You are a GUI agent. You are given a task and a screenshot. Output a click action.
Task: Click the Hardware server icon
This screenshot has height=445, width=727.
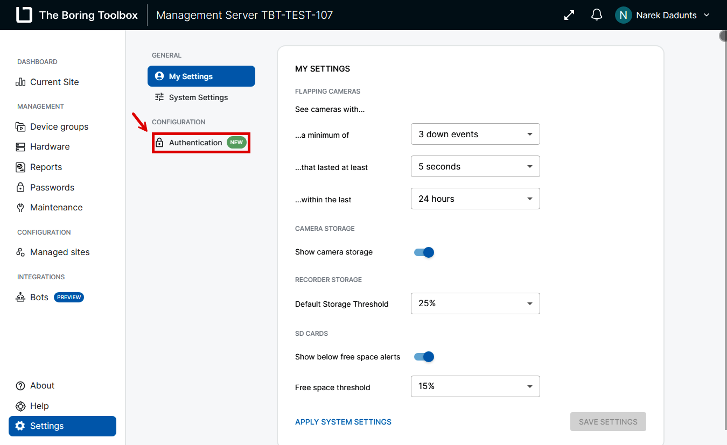point(20,147)
